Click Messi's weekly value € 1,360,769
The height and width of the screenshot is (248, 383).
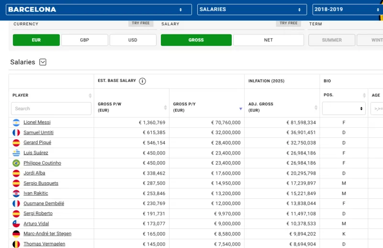(152, 123)
